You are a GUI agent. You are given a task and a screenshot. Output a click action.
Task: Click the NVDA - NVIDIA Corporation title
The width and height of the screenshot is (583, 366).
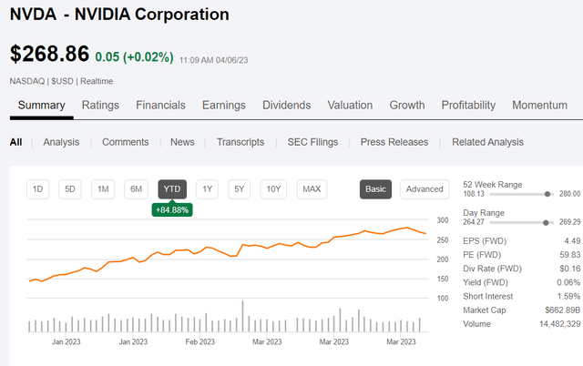[119, 15]
